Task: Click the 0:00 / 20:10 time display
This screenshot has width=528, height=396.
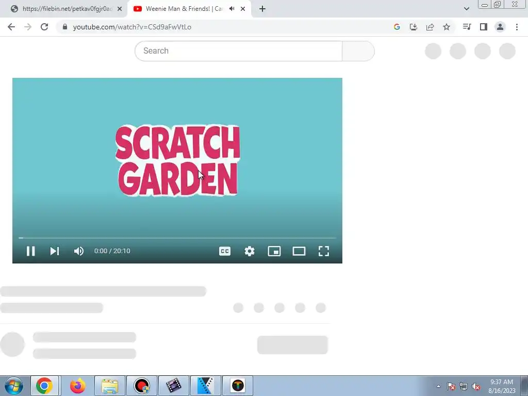Action: [112, 251]
